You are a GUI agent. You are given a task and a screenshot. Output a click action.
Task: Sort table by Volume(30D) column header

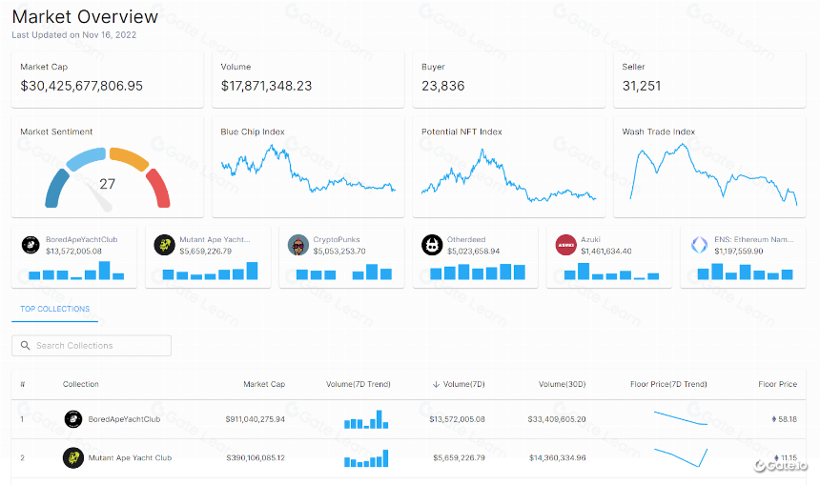click(x=563, y=384)
